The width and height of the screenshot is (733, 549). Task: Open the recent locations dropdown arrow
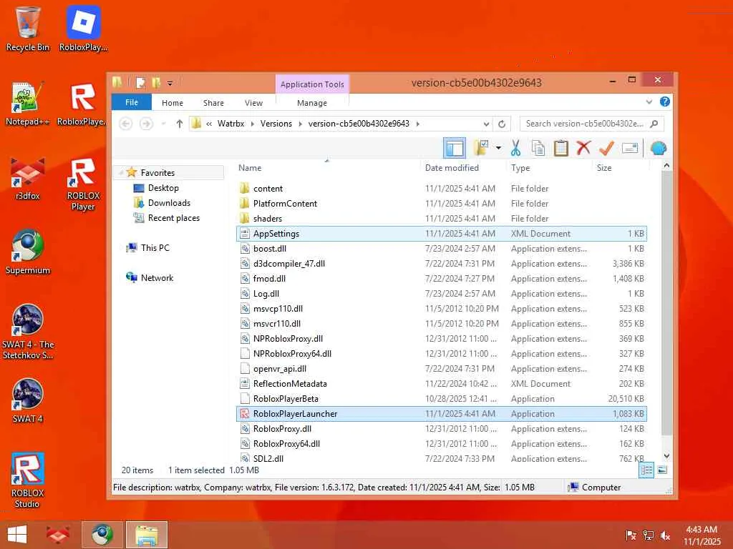click(x=163, y=124)
